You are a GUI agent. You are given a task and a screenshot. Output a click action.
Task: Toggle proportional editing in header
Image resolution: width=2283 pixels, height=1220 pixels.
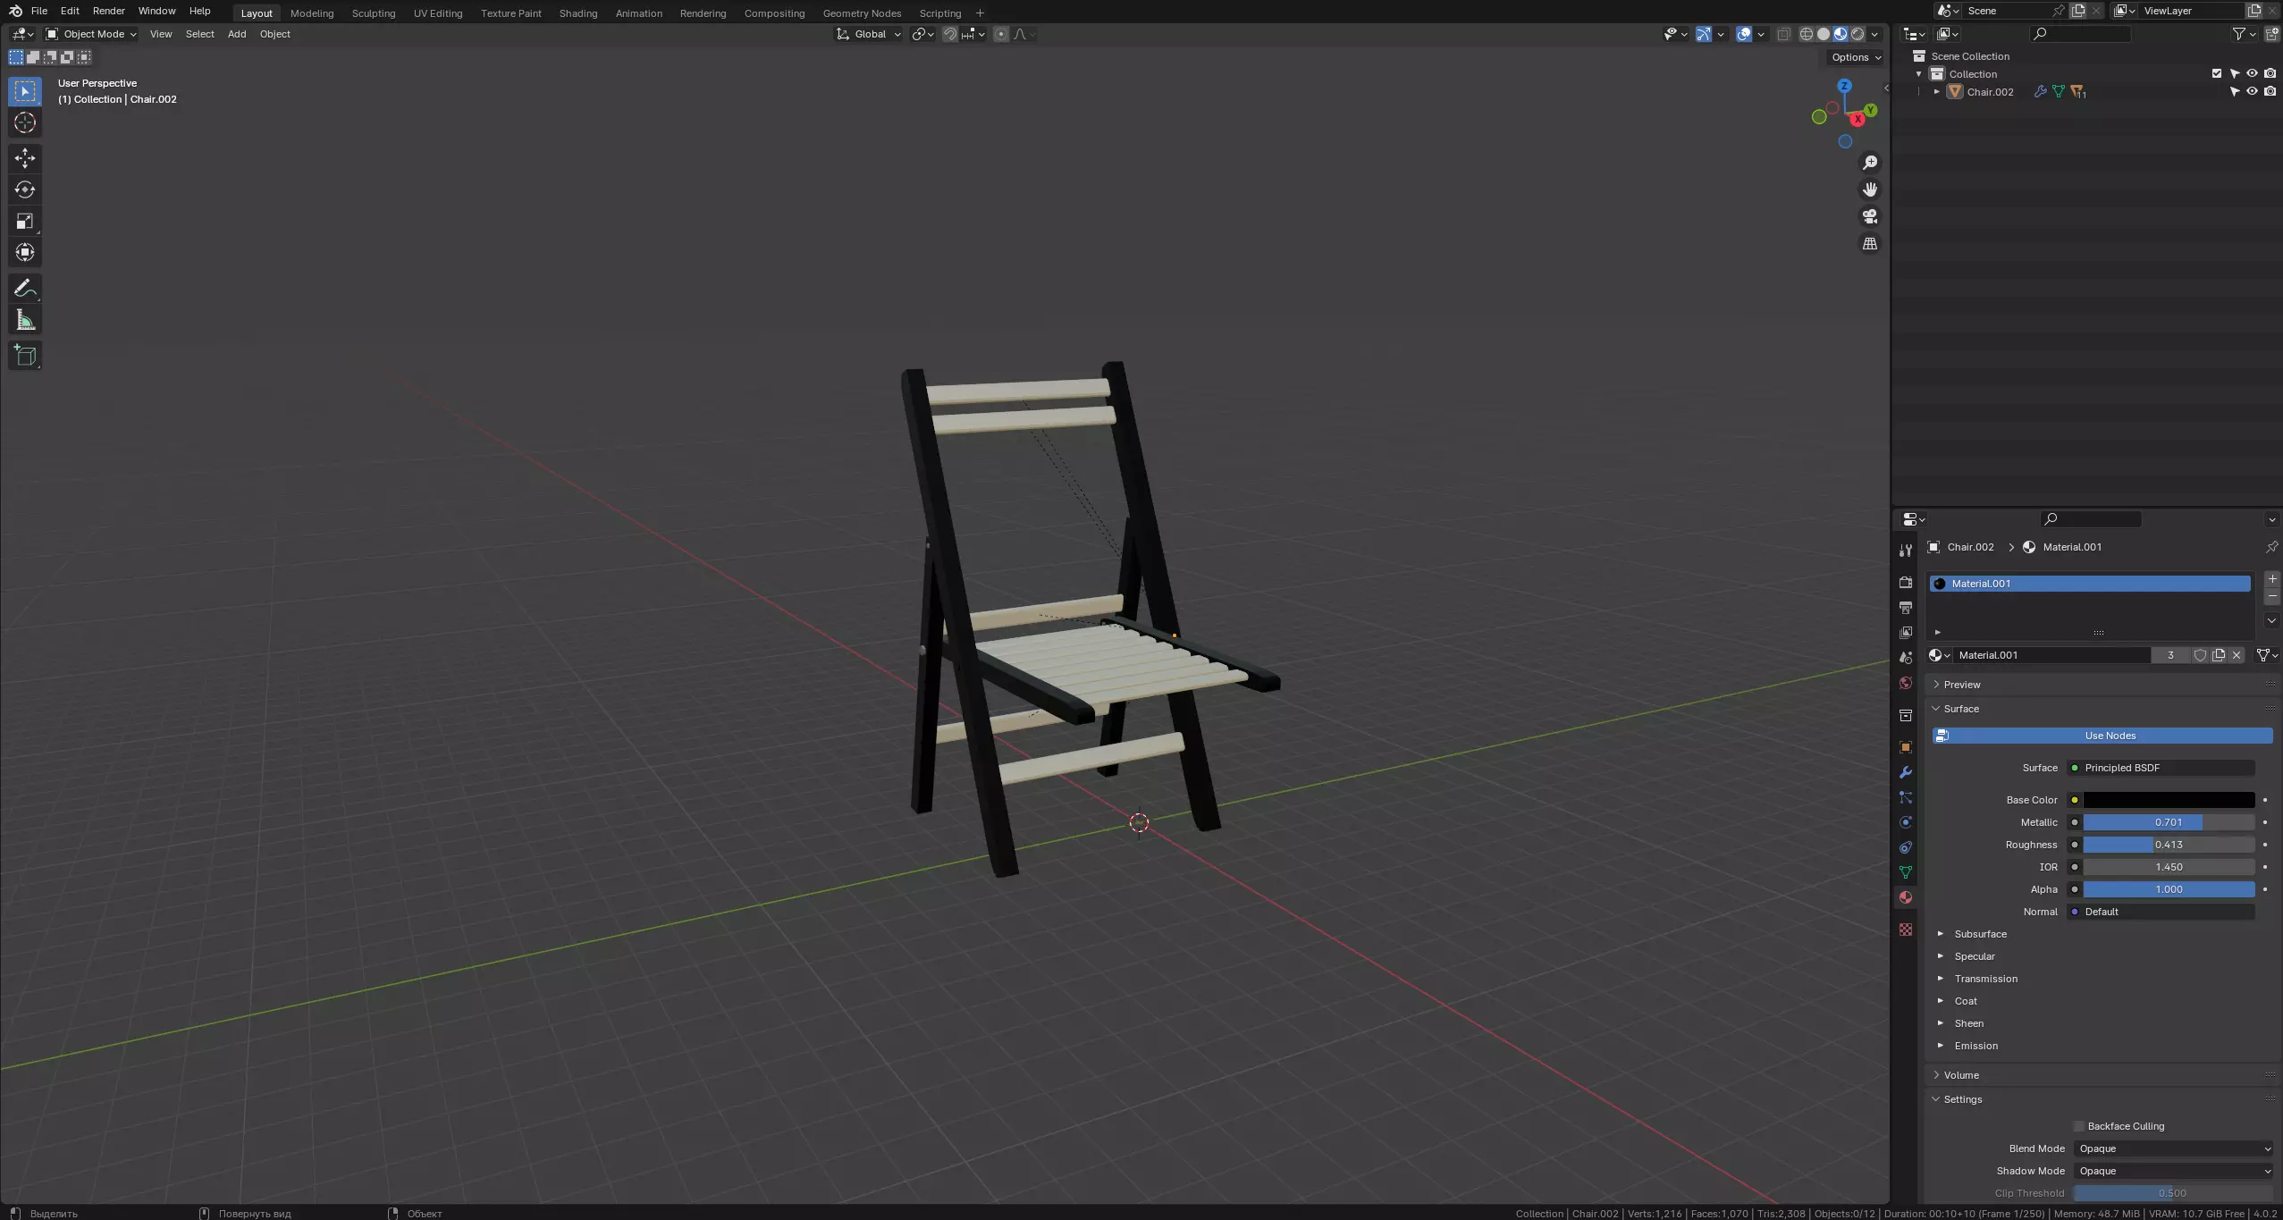click(x=1001, y=34)
